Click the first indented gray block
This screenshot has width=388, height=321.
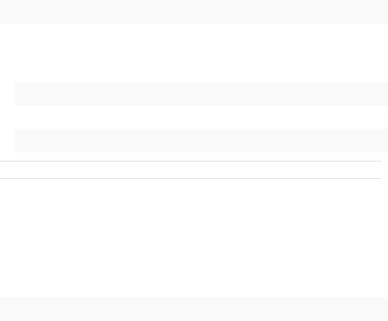pos(202,94)
